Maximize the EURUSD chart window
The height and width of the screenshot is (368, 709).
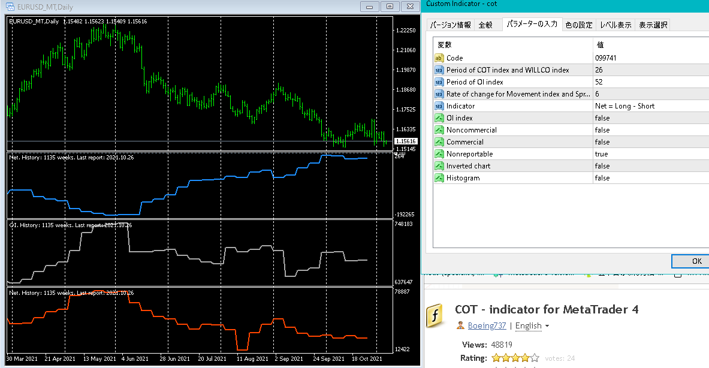click(x=390, y=7)
